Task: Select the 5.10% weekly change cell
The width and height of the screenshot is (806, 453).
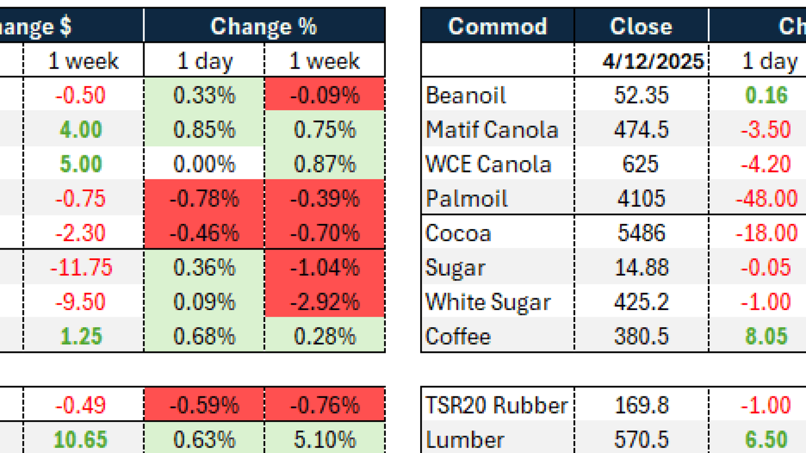Action: click(325, 439)
